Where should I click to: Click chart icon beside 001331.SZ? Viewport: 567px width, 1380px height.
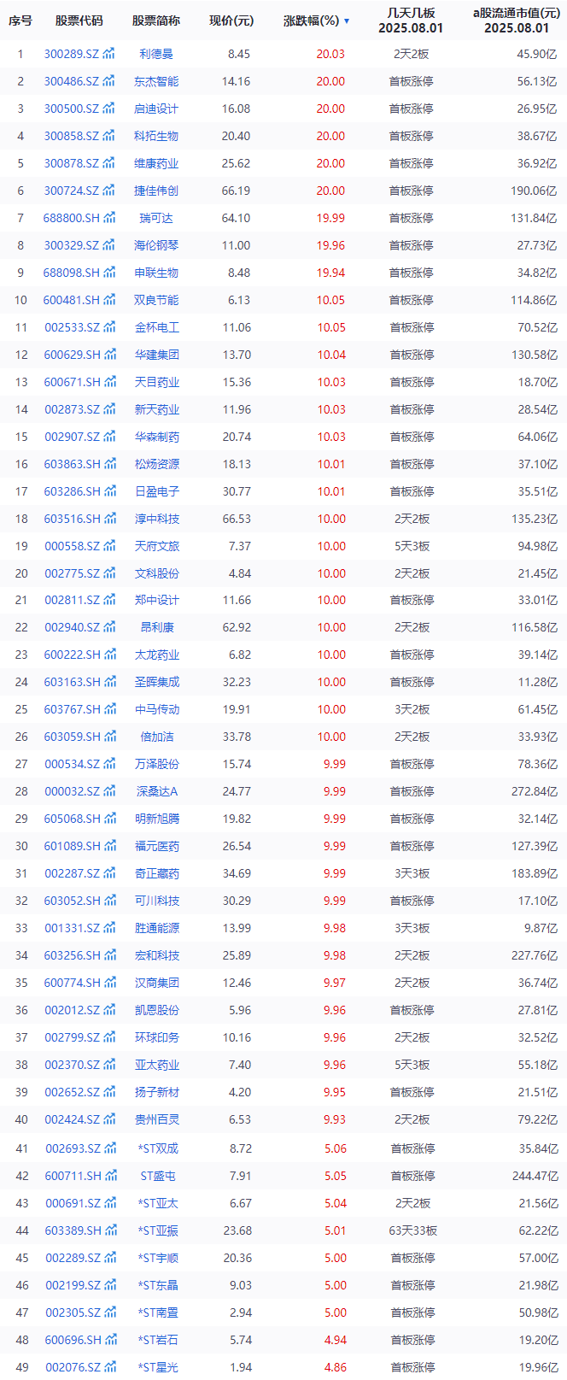(x=108, y=928)
